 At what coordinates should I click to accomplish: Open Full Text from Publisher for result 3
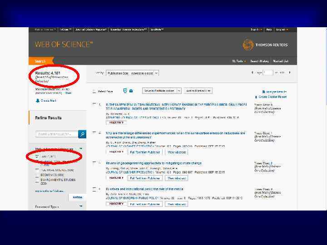(145, 178)
